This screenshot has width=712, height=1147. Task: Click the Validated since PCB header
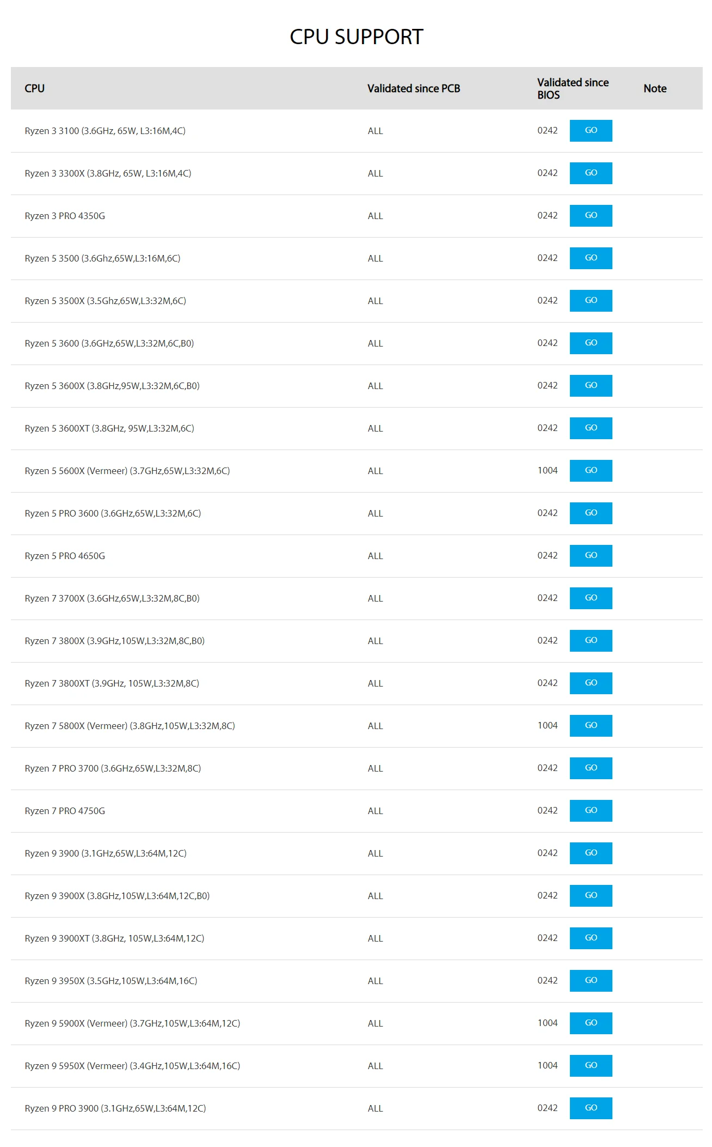click(x=414, y=88)
